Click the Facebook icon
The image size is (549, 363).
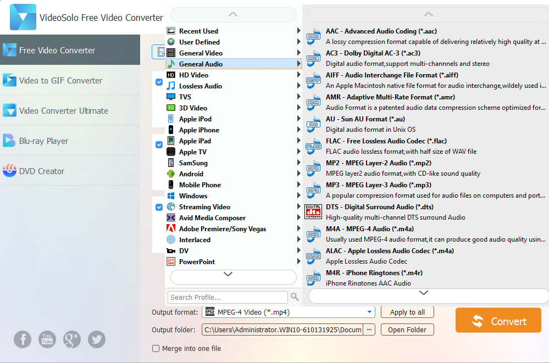23,339
